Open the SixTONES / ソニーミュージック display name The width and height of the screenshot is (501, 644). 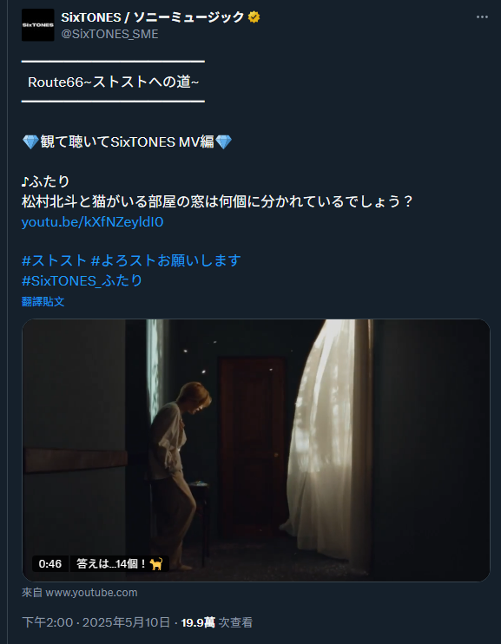click(x=153, y=17)
